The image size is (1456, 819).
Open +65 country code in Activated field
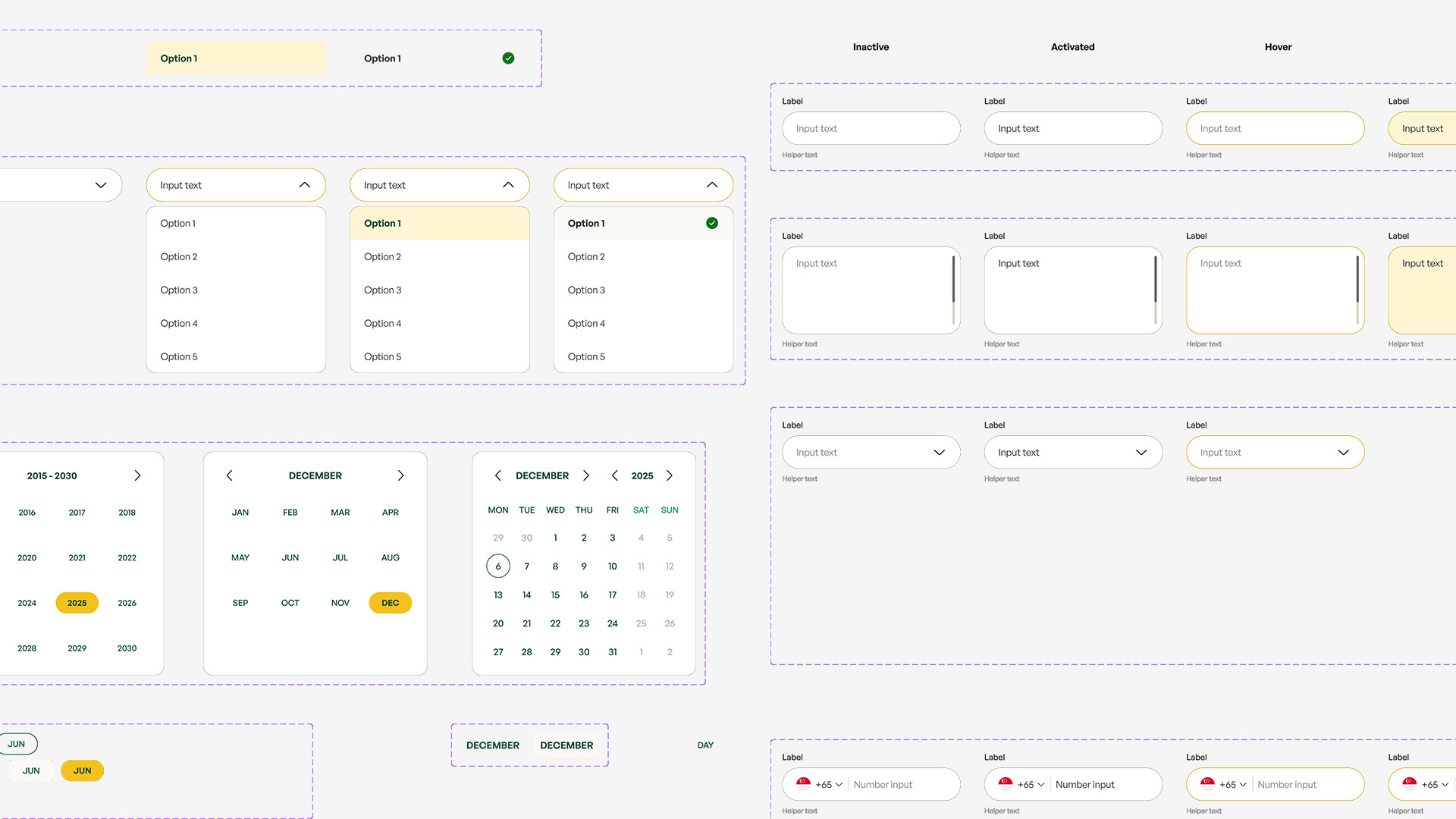click(x=1031, y=785)
